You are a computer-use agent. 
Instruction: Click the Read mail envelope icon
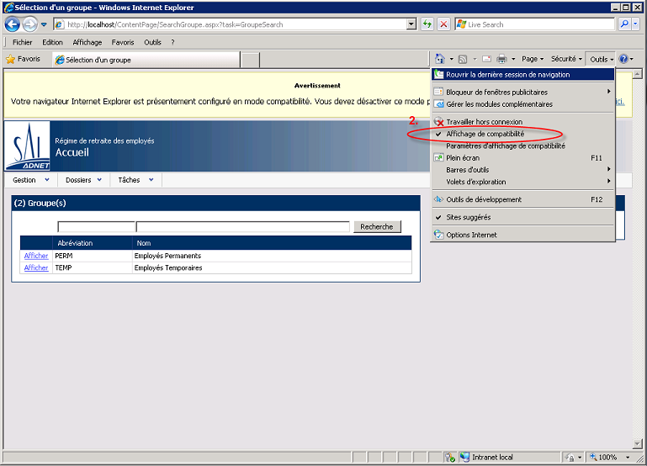(x=486, y=59)
